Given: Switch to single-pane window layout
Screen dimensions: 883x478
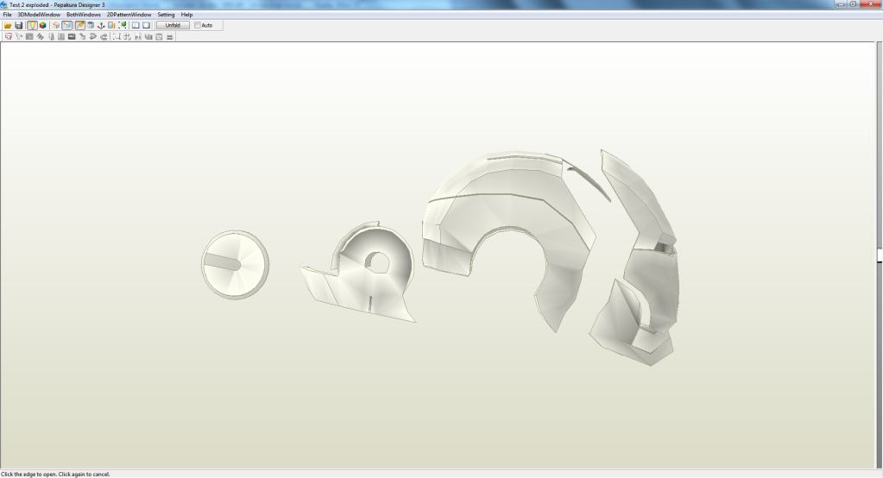Looking at the screenshot, I should (x=147, y=25).
